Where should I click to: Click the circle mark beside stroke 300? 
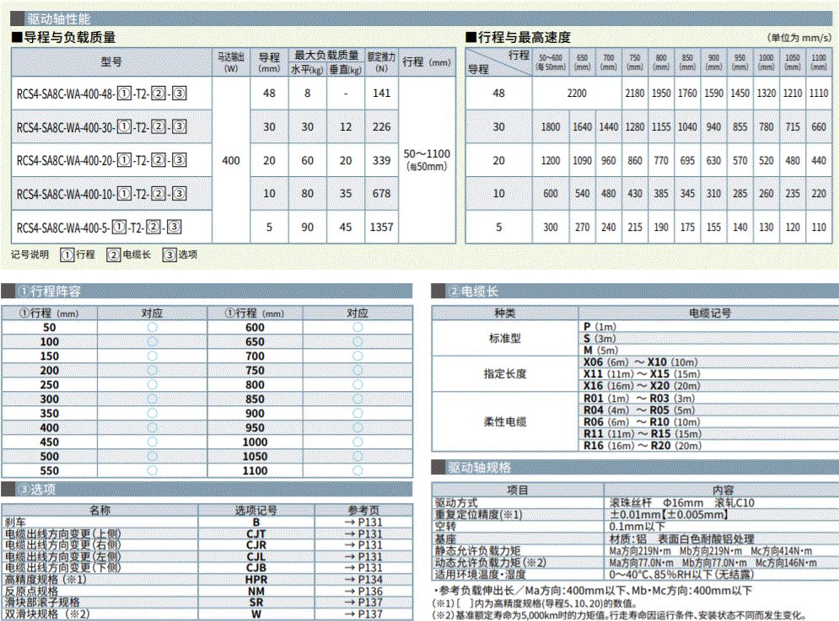pos(153,399)
